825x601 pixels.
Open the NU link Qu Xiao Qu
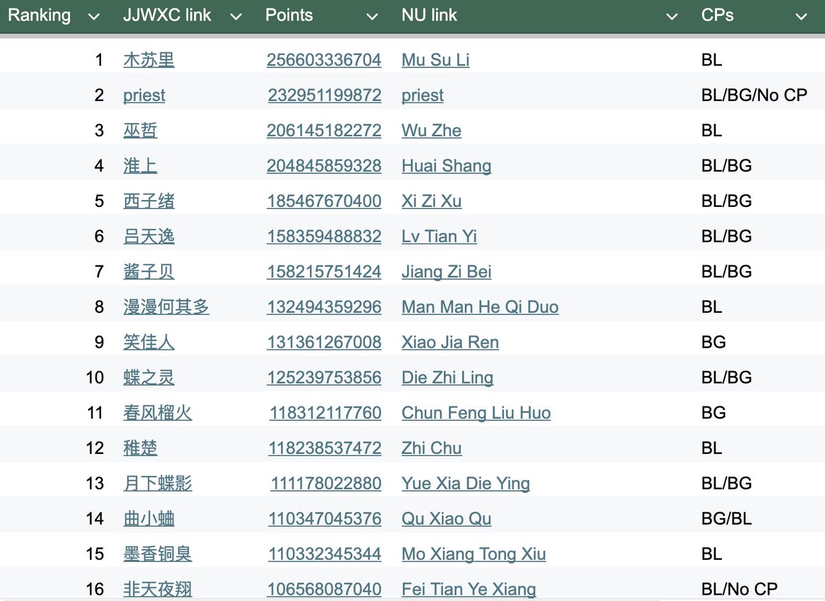click(x=447, y=518)
